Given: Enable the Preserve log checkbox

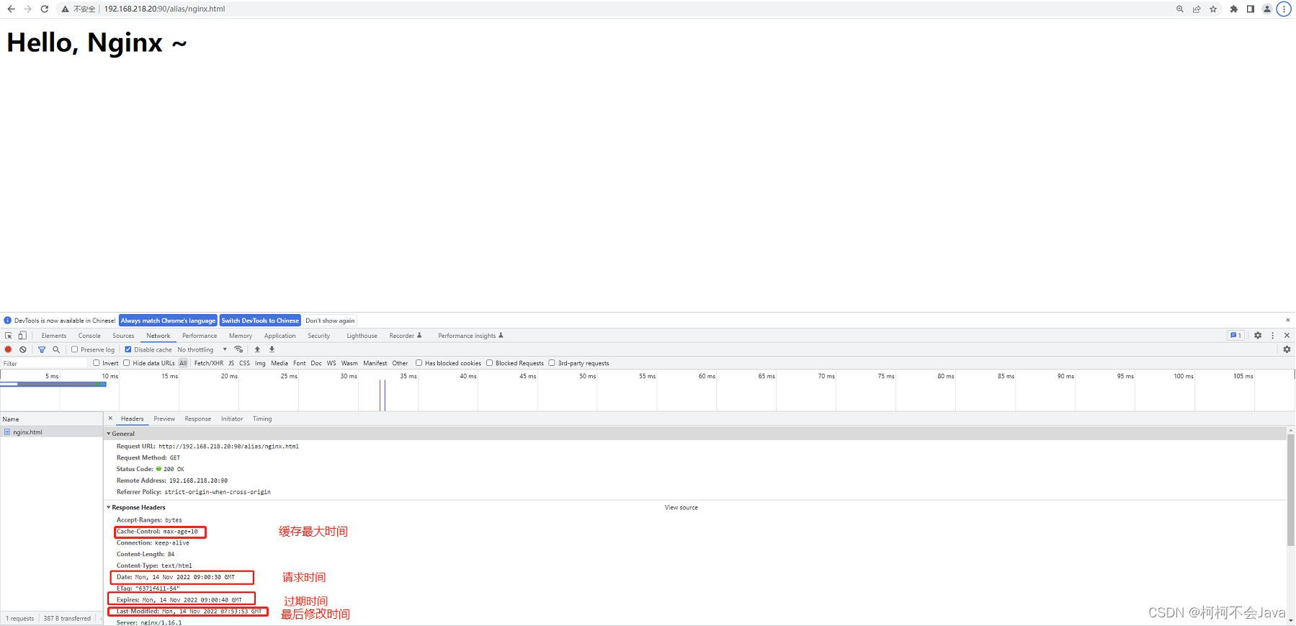Looking at the screenshot, I should tap(74, 349).
